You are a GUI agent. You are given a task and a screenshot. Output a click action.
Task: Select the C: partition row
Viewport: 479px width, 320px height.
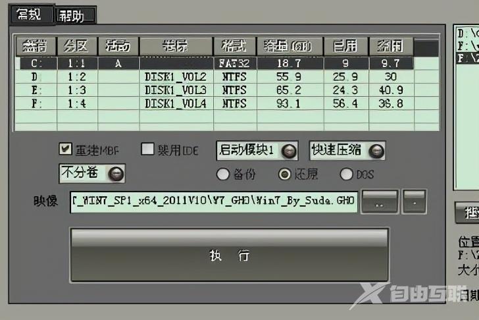point(214,63)
